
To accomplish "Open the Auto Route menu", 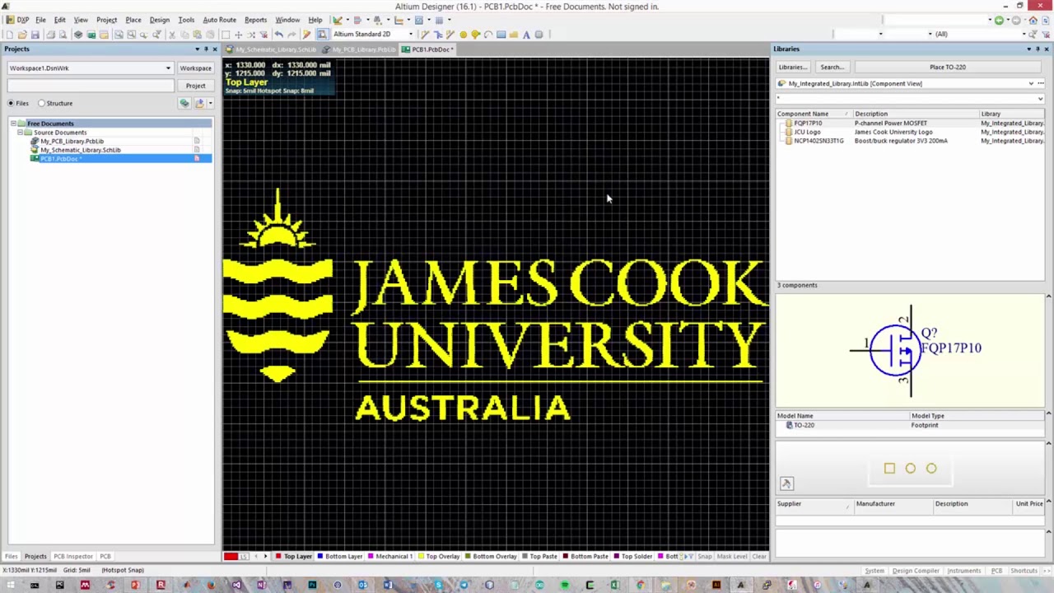I will (x=219, y=20).
